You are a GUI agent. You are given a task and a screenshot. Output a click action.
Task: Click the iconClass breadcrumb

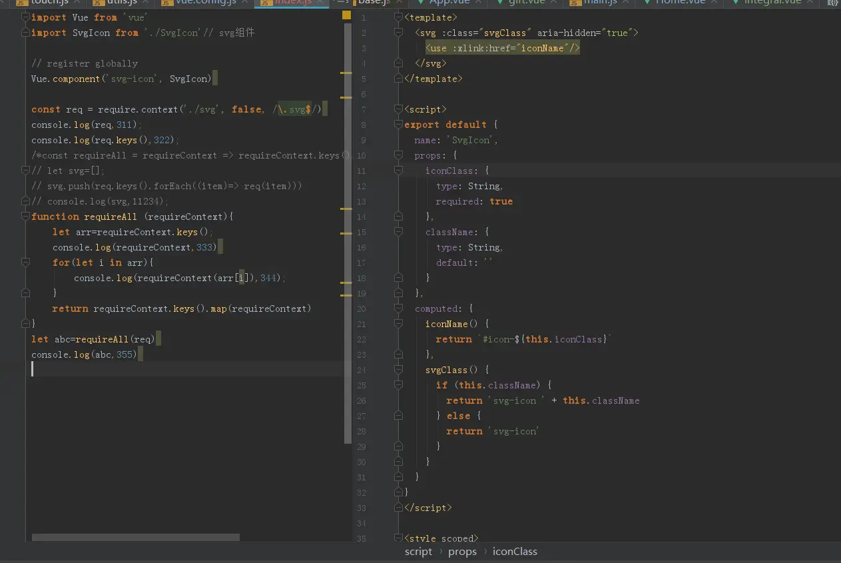(x=515, y=551)
